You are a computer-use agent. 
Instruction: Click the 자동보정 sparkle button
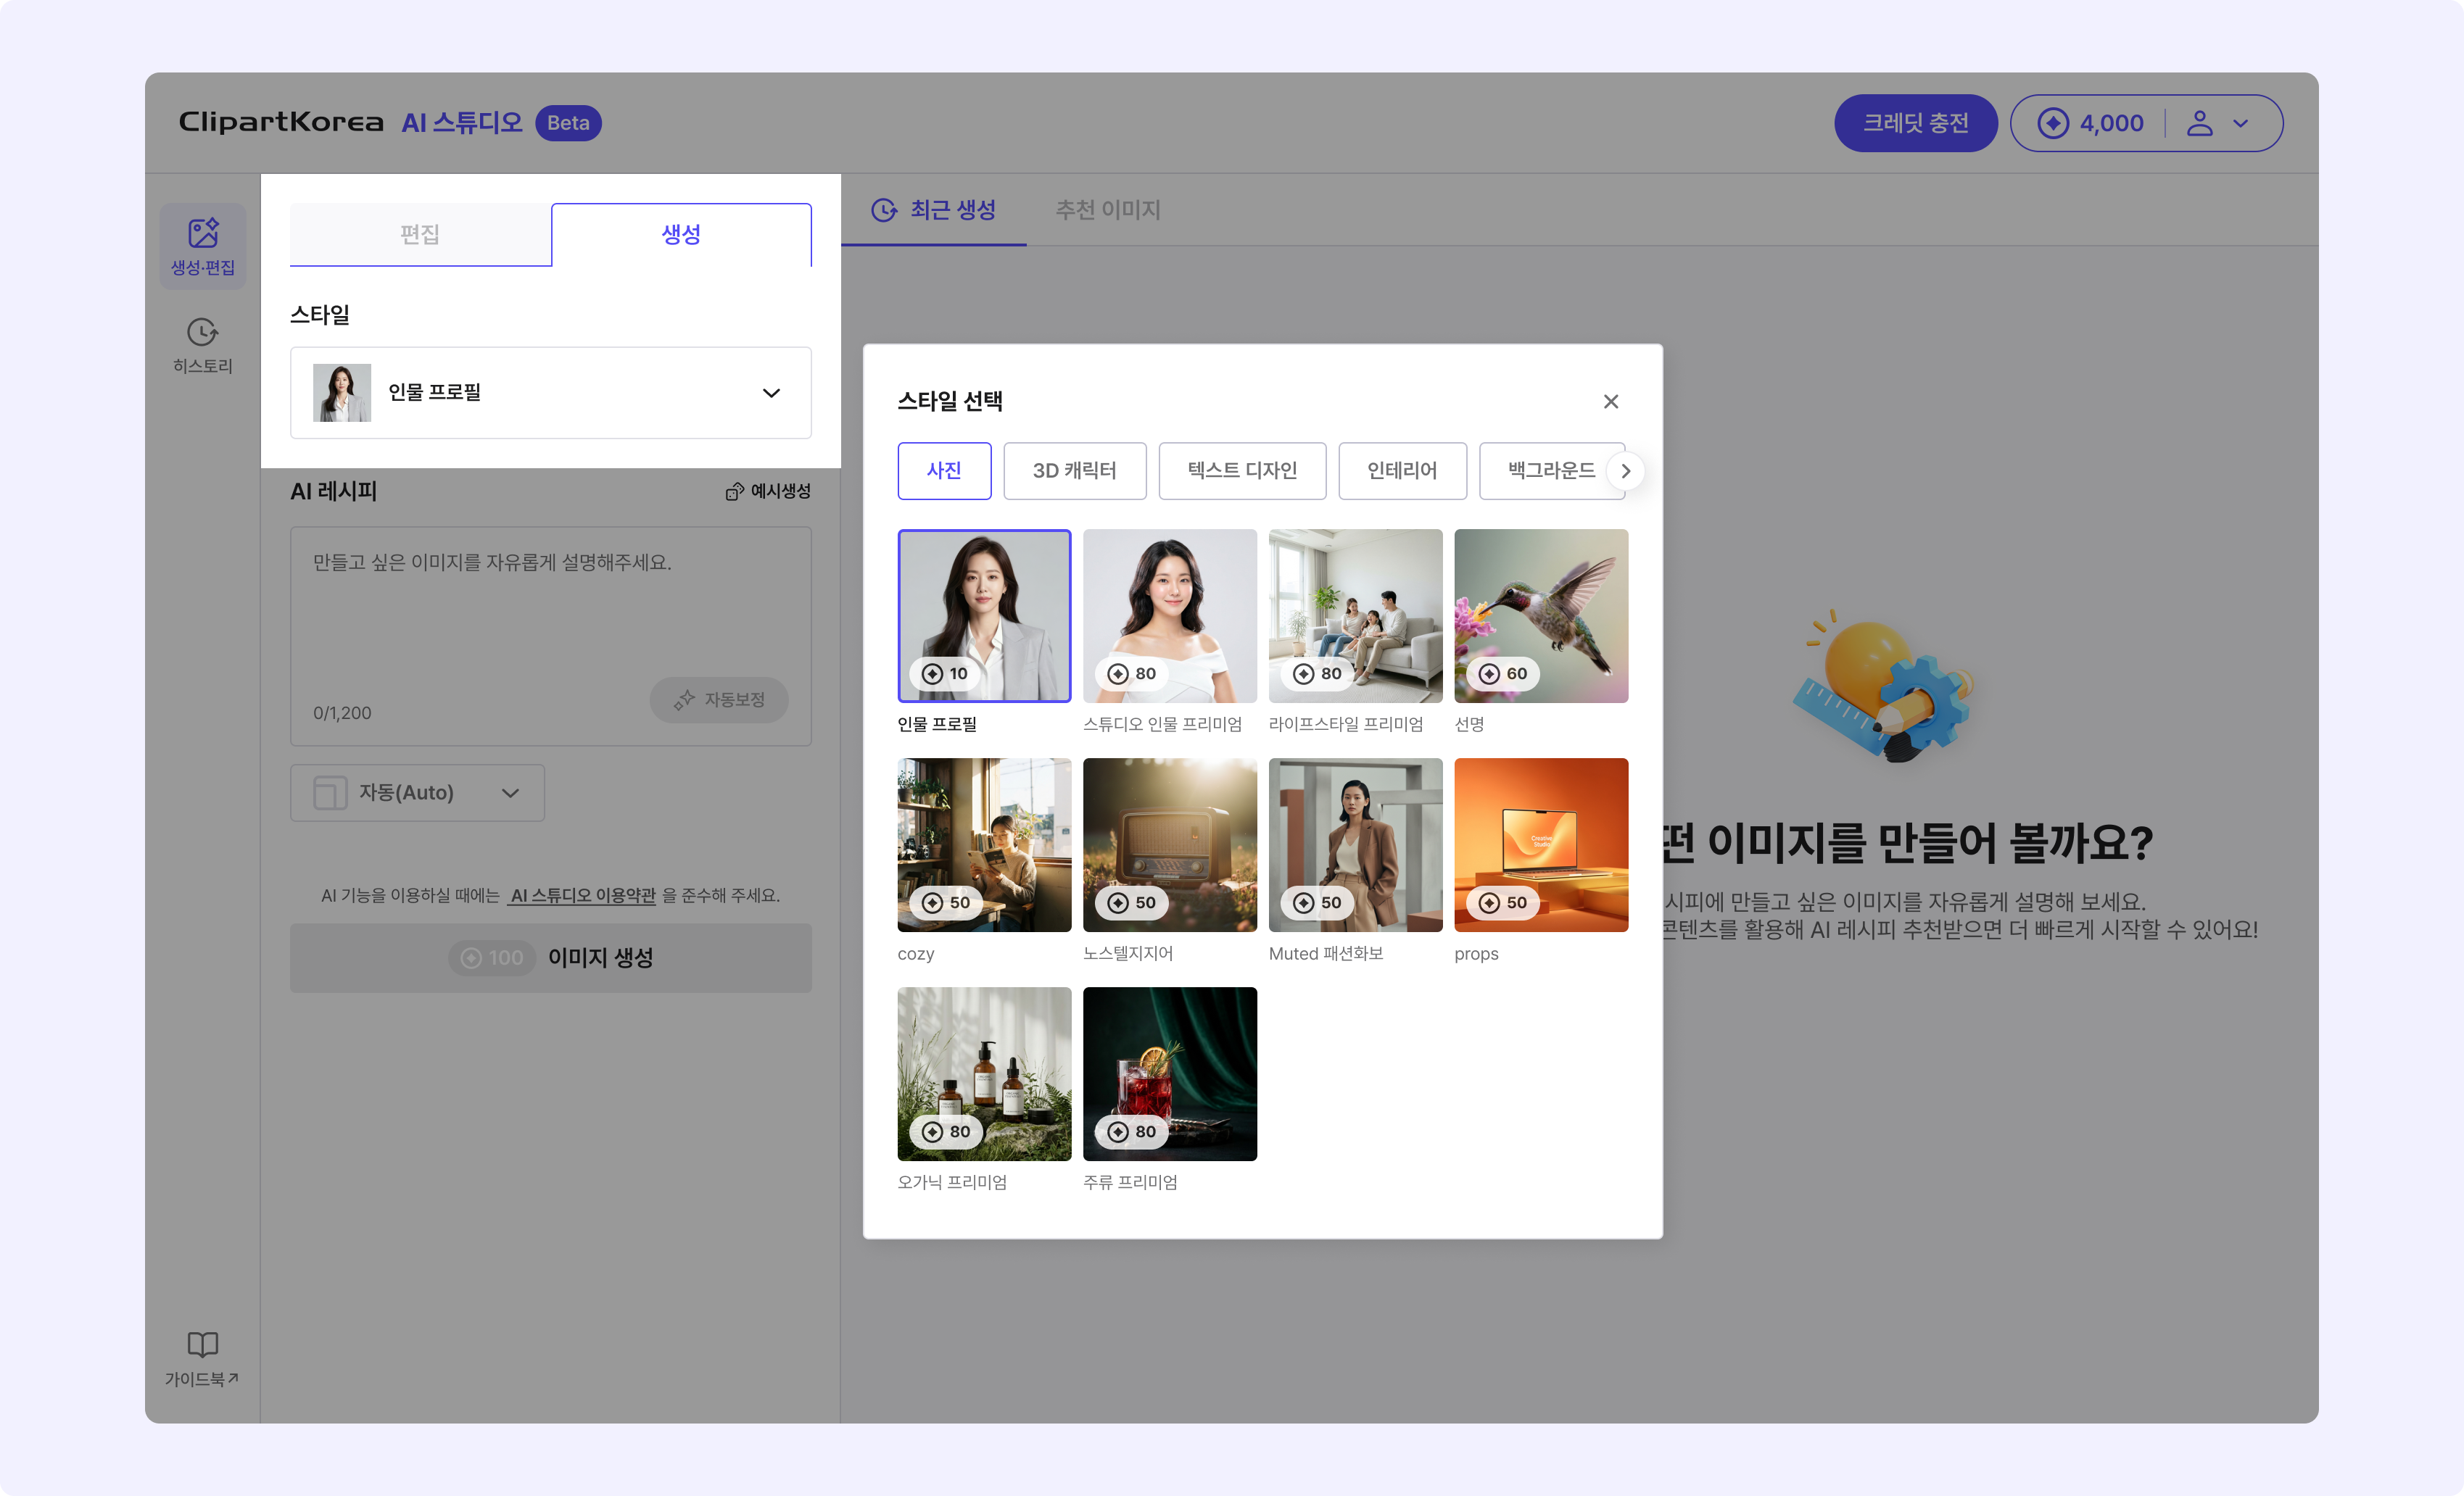tap(719, 699)
